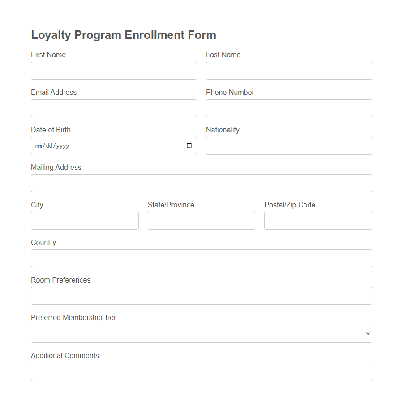Select the Additional Comments field
Image resolution: width=403 pixels, height=409 pixels.
click(201, 371)
